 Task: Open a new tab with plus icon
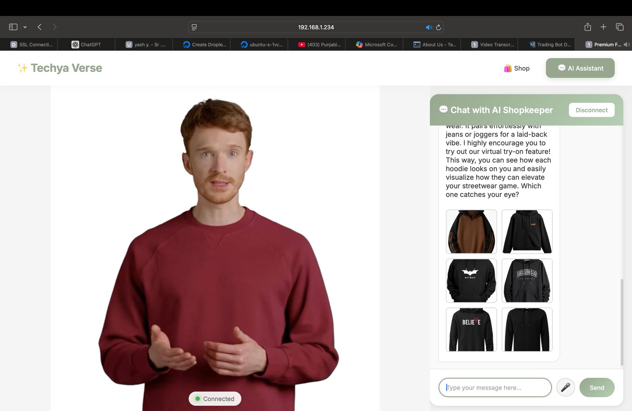click(x=603, y=27)
